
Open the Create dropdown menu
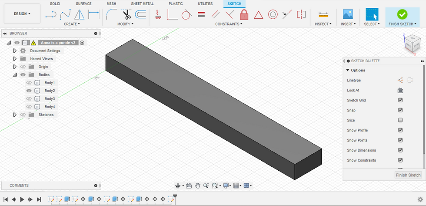click(x=72, y=24)
